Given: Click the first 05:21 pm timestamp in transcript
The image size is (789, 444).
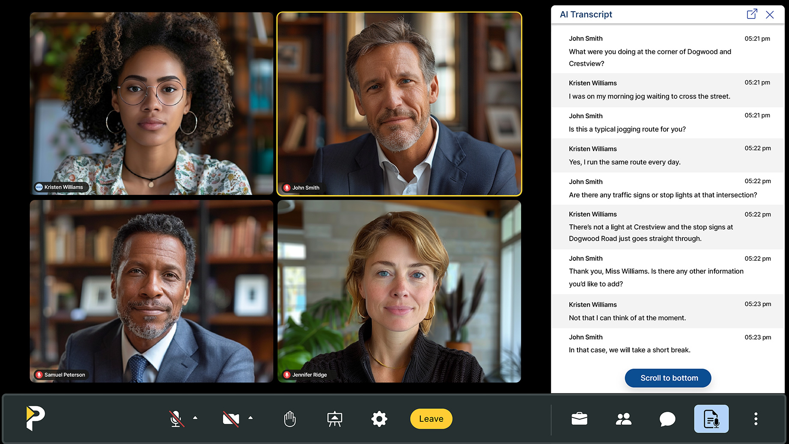Looking at the screenshot, I should click(757, 39).
